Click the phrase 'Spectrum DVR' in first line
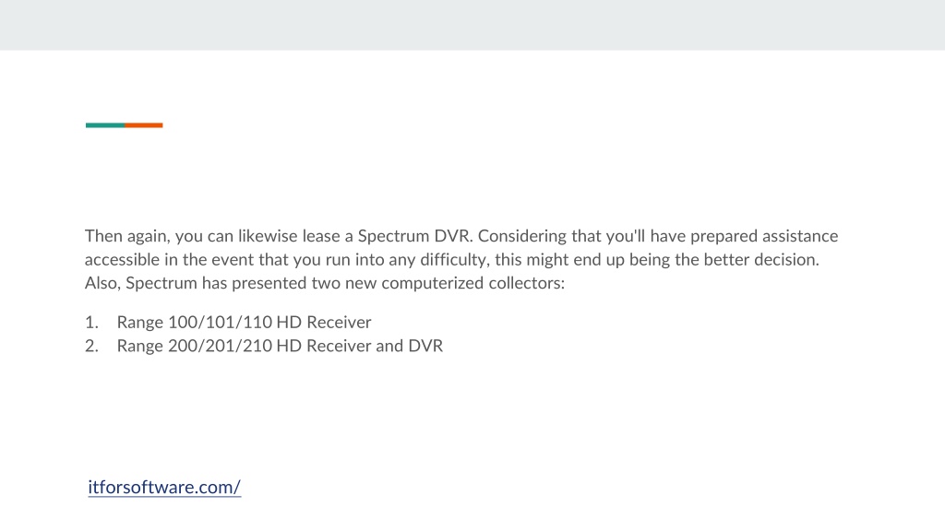 414,236
